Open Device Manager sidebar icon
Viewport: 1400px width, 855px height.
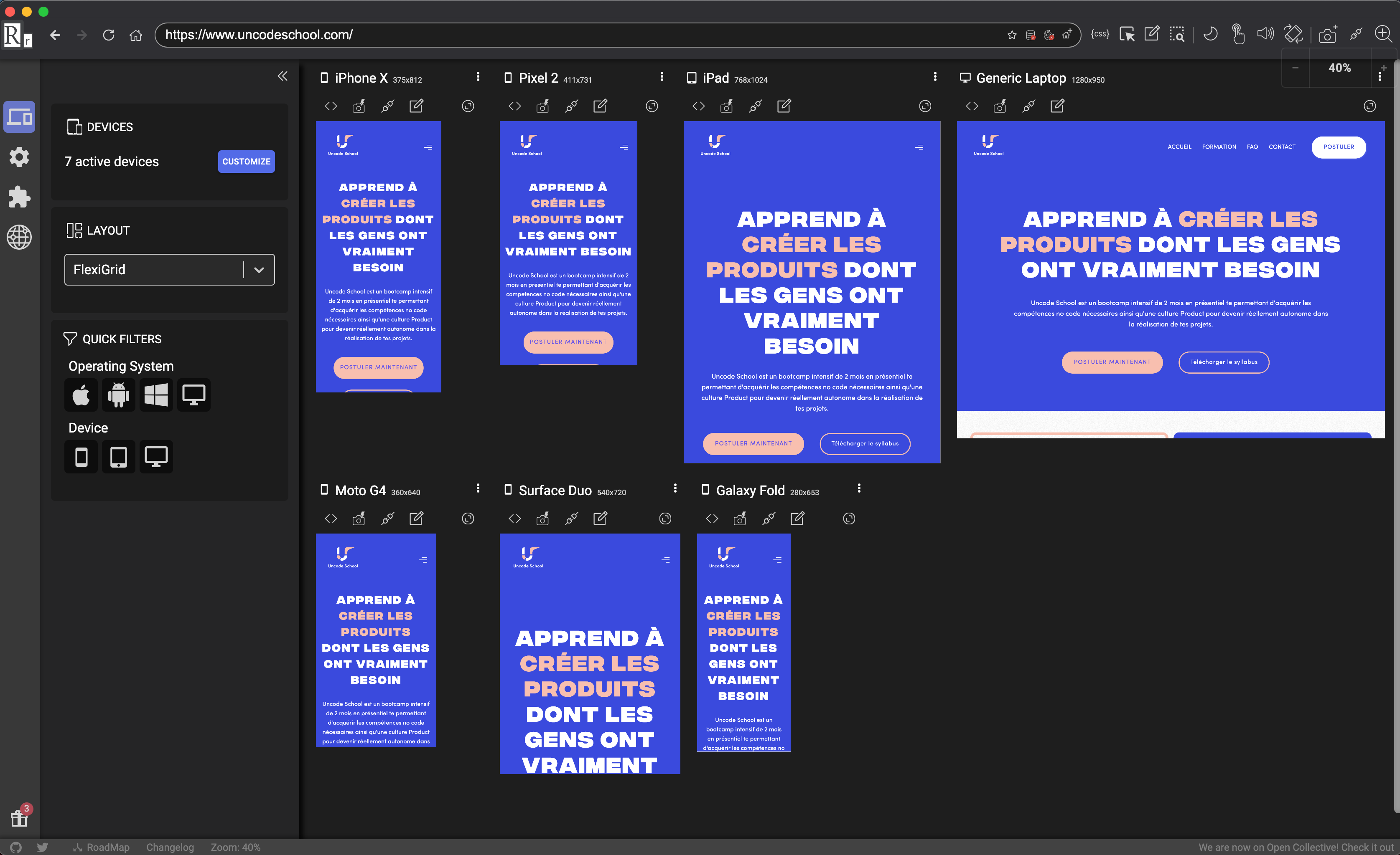click(x=19, y=117)
